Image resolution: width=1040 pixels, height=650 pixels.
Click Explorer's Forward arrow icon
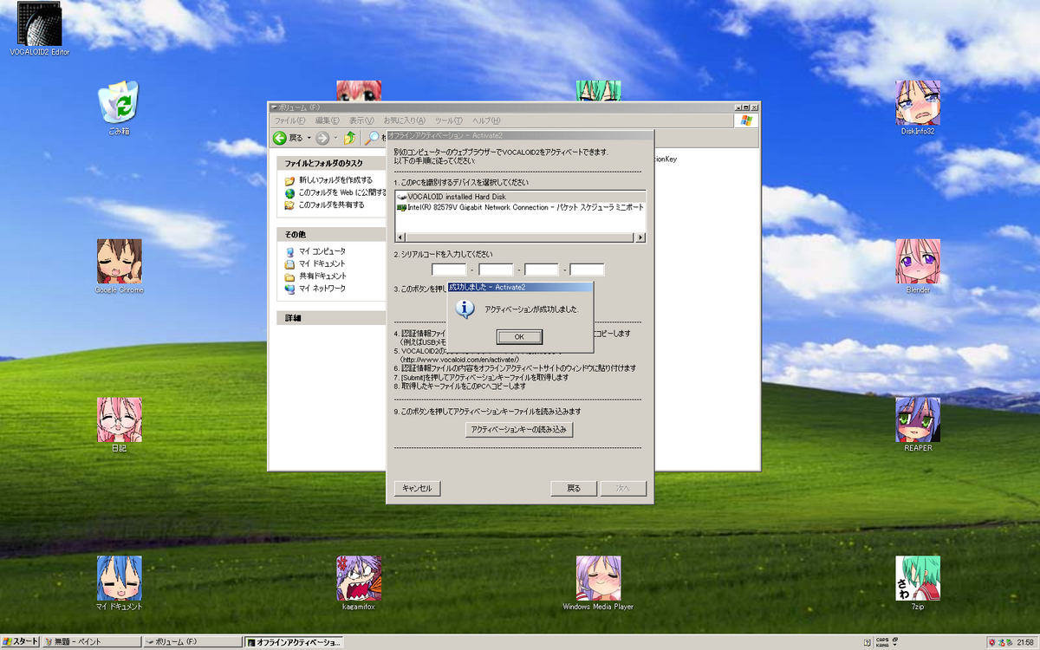pyautogui.click(x=322, y=138)
